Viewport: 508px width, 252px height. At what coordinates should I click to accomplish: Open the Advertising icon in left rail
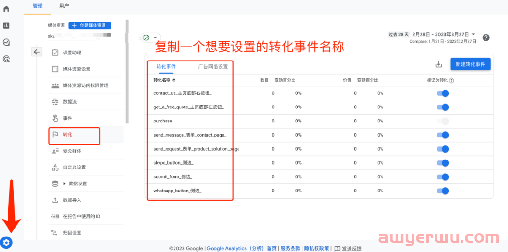click(6, 59)
